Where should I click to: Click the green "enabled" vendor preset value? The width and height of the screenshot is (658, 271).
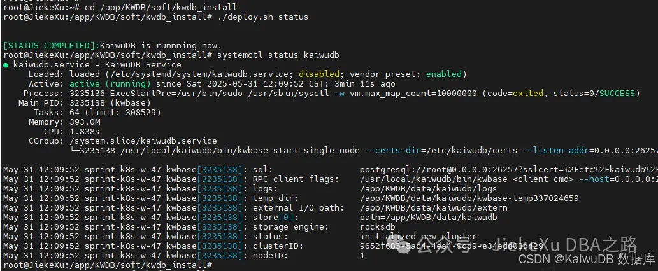click(x=444, y=74)
